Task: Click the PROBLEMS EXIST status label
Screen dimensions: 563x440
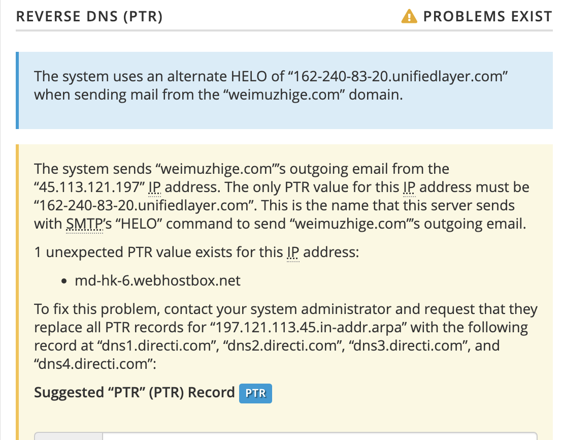Action: click(487, 17)
